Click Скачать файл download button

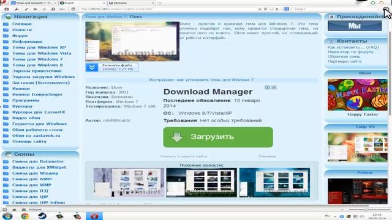coord(111,67)
